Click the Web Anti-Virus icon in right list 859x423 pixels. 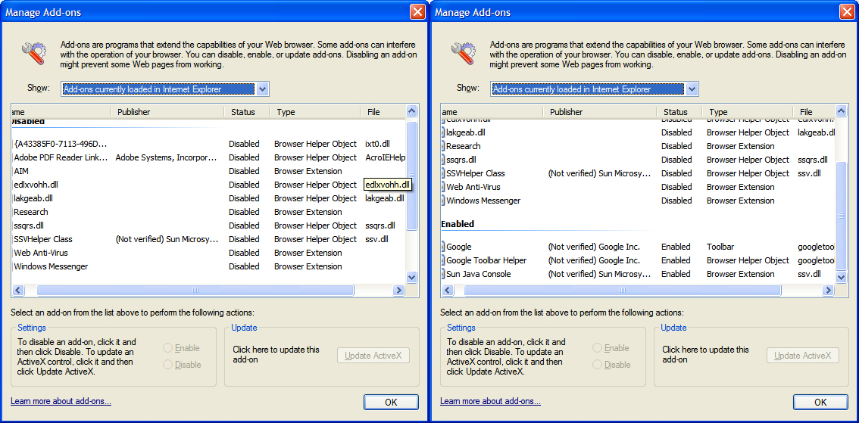(x=443, y=187)
